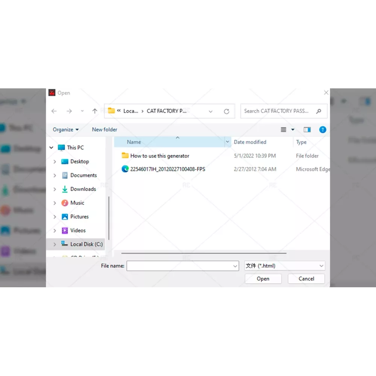Expand the address bar path dropdown
This screenshot has height=376, width=376.
tap(211, 111)
